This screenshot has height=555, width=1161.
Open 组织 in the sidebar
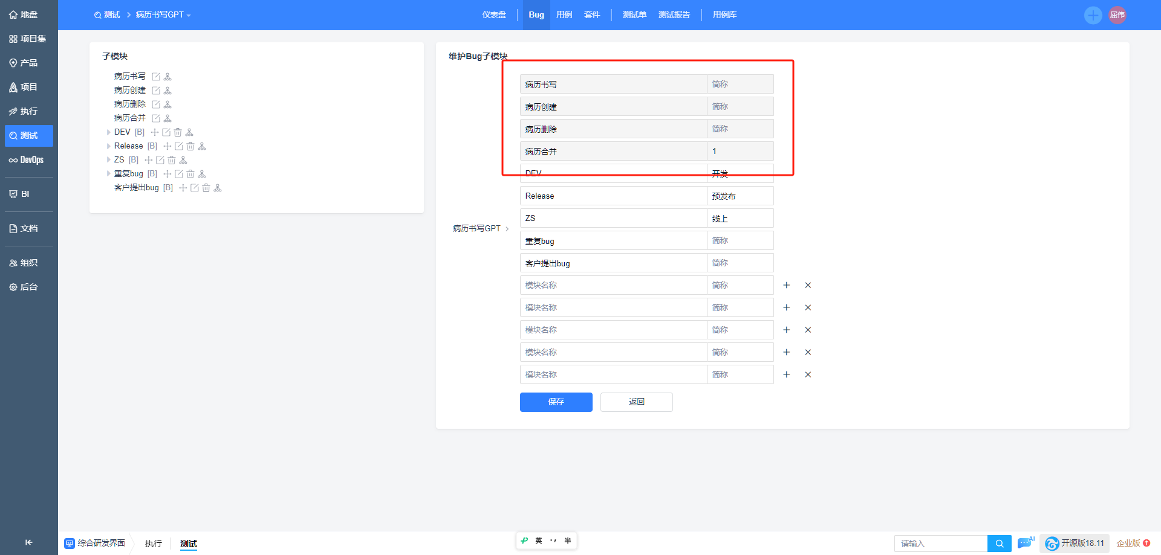[x=29, y=263]
